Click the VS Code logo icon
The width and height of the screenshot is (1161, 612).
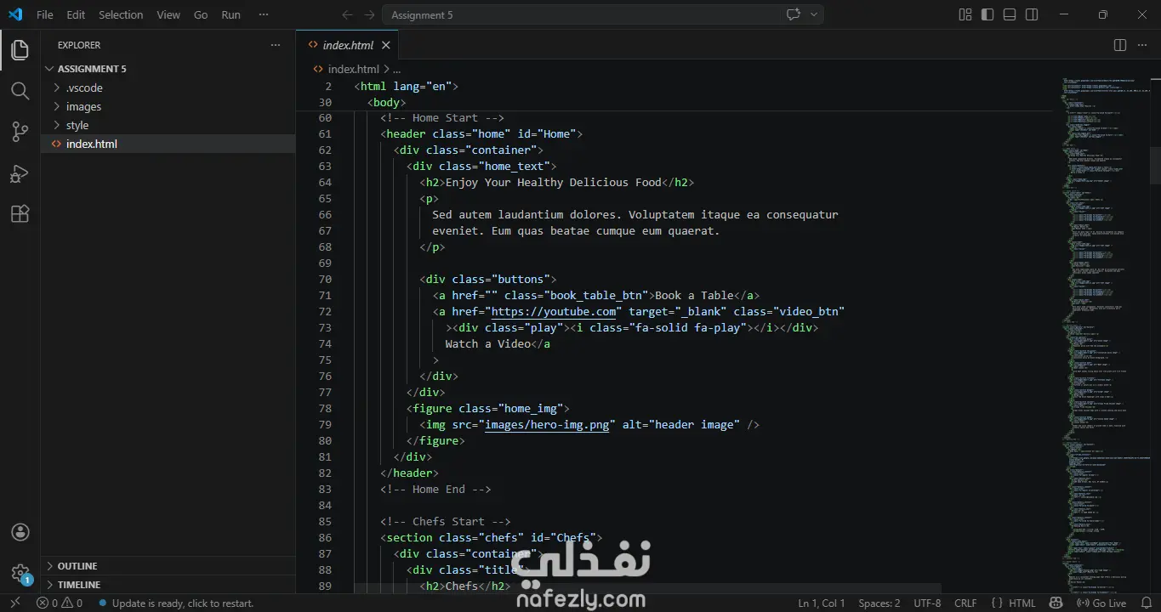tap(15, 14)
